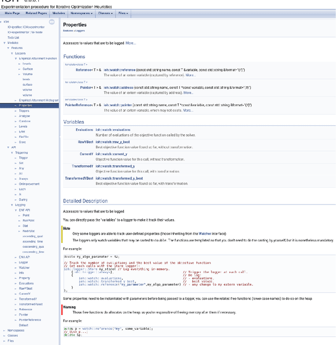The image size is (336, 345).
Task: Collapse the Modules tree node arrow
Action: 5,43
